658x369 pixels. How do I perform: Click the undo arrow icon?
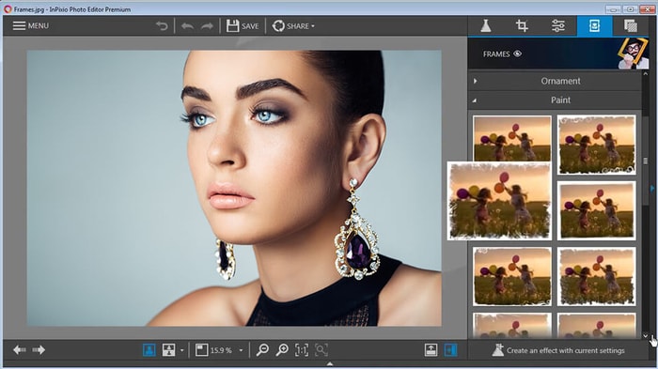(187, 26)
